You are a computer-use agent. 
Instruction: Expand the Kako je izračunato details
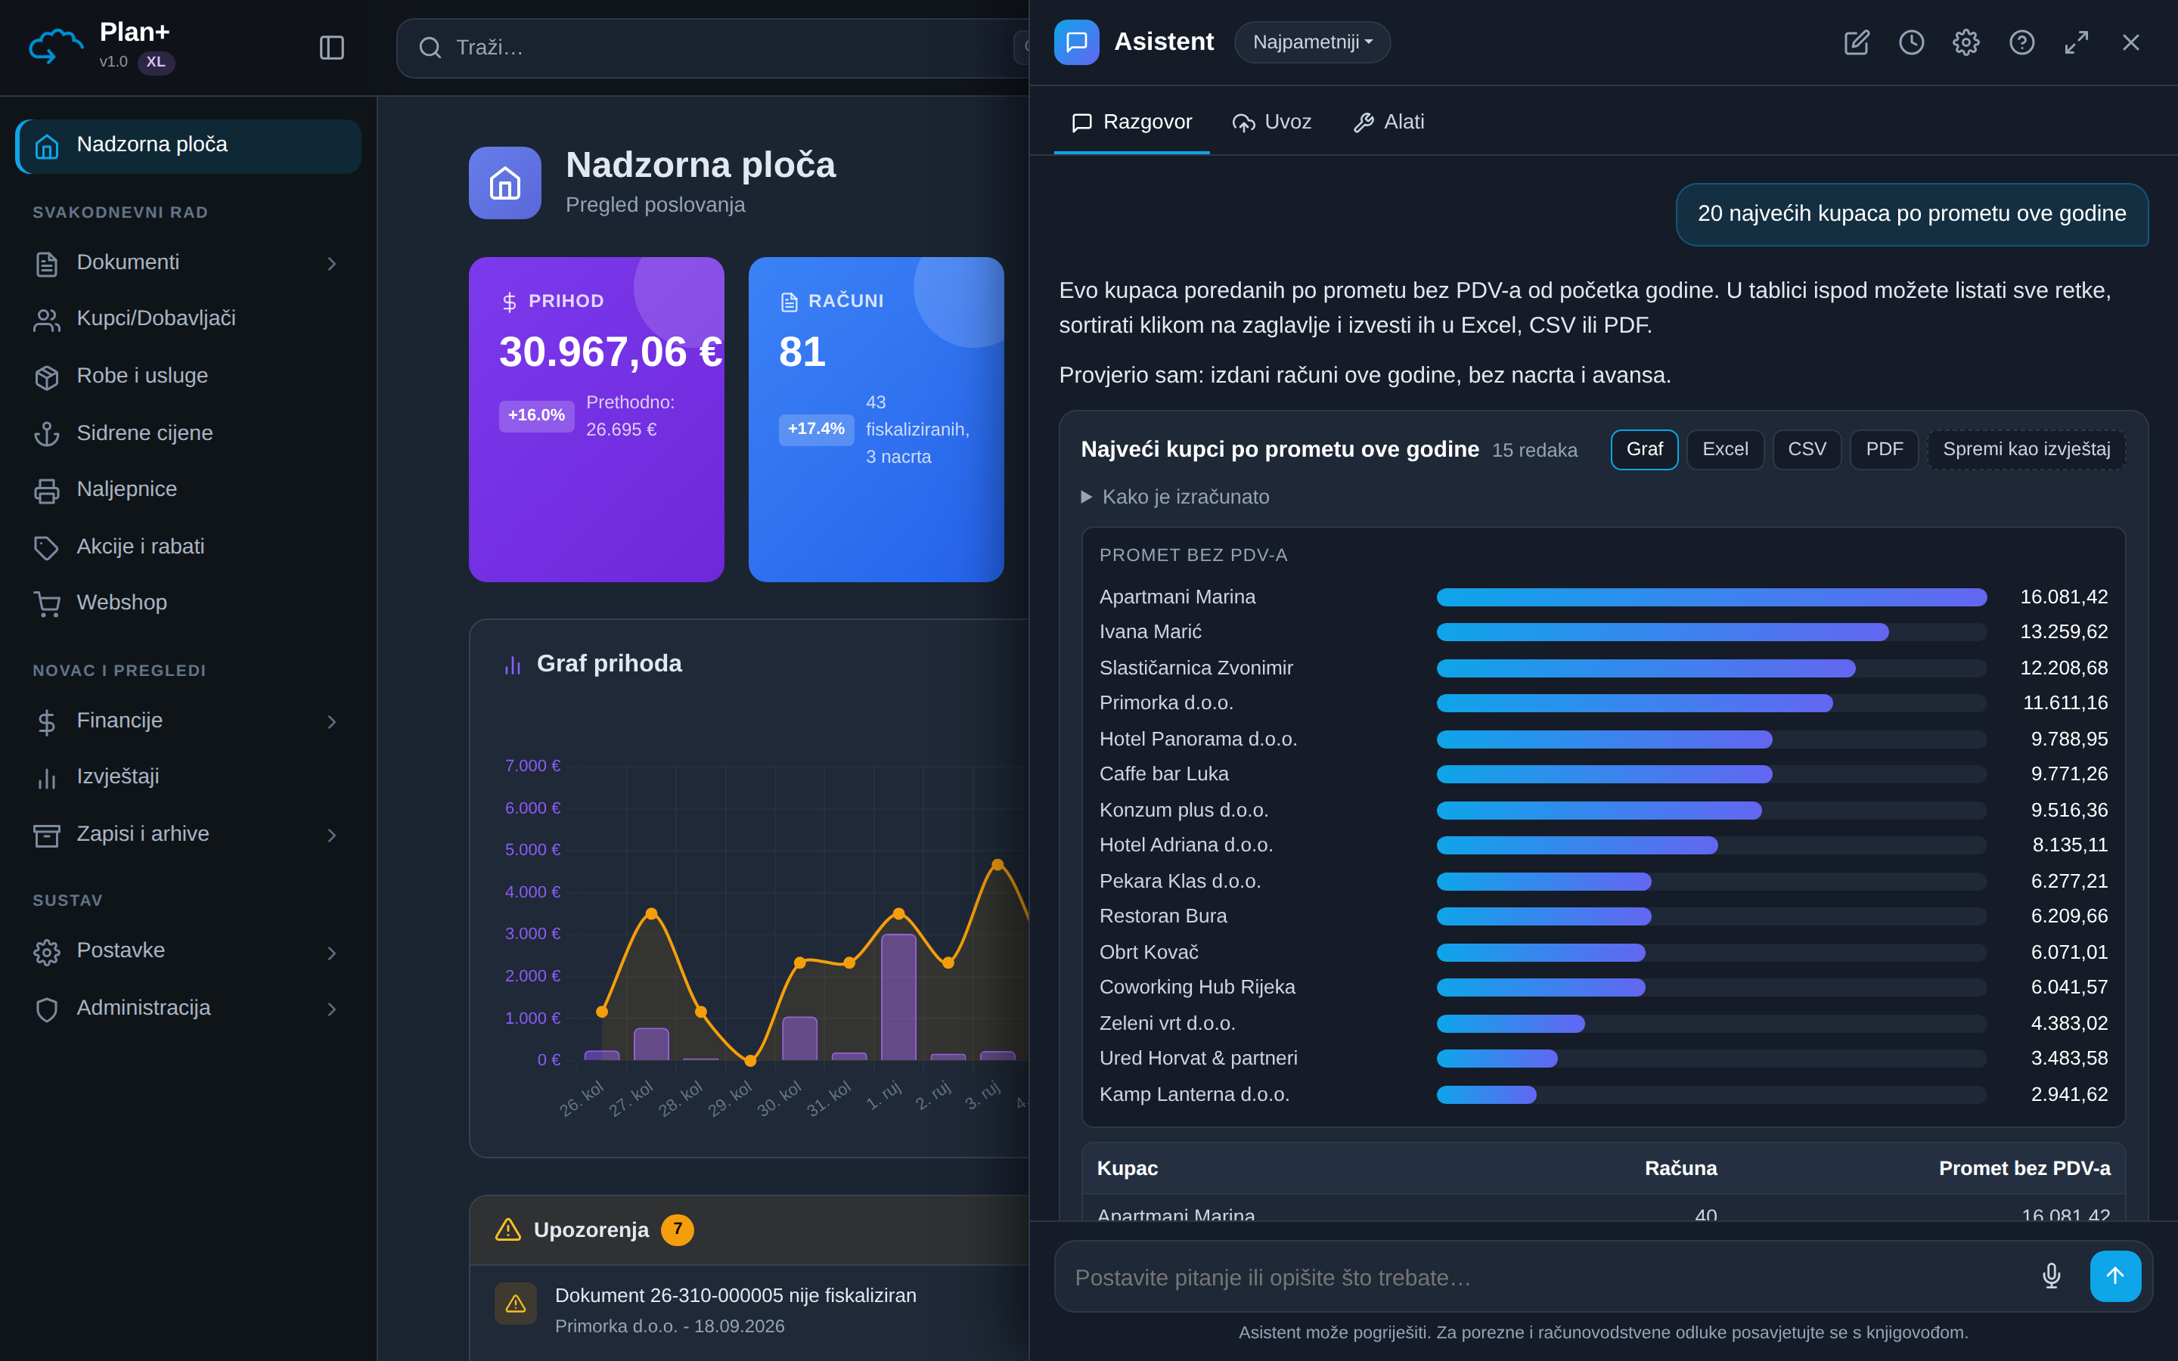(x=1174, y=497)
